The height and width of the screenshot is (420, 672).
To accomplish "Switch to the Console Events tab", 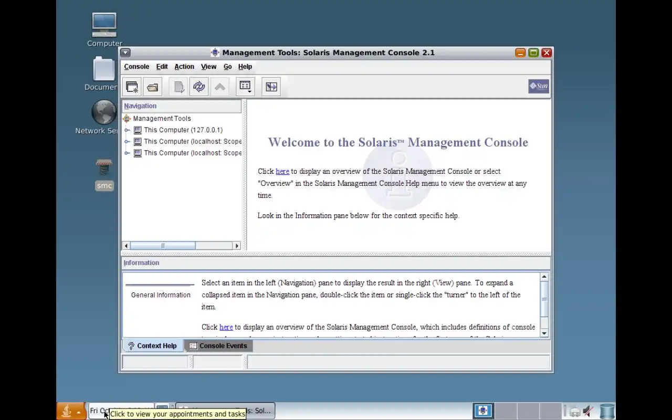I will (x=218, y=346).
